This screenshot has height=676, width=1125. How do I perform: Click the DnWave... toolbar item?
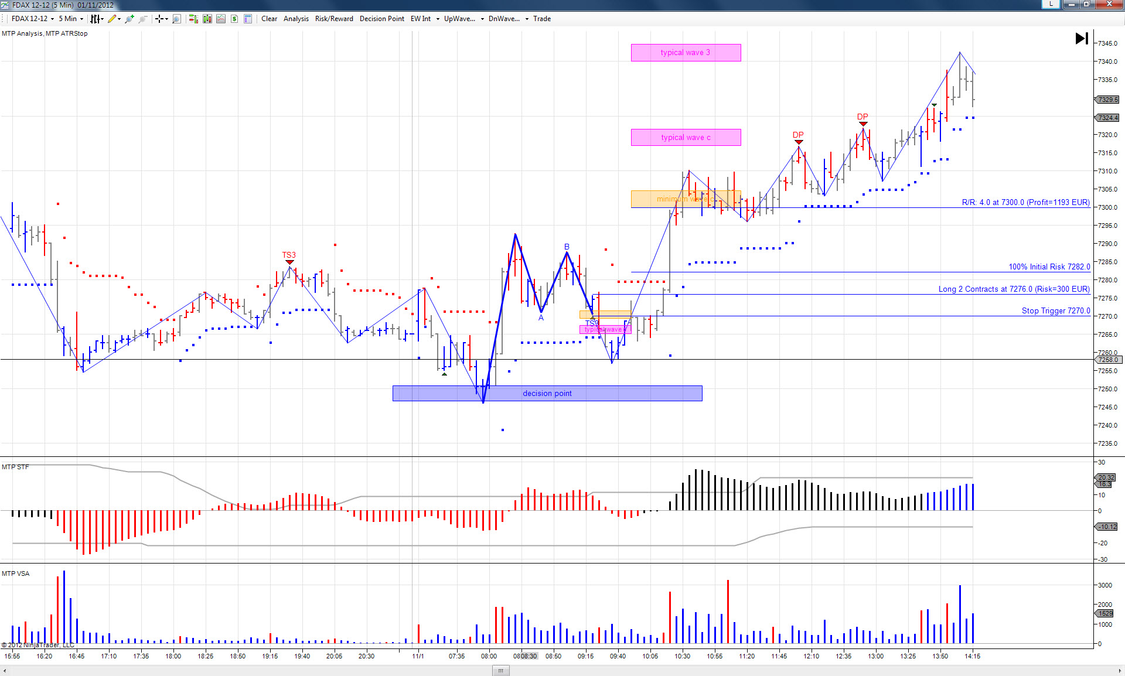point(504,19)
